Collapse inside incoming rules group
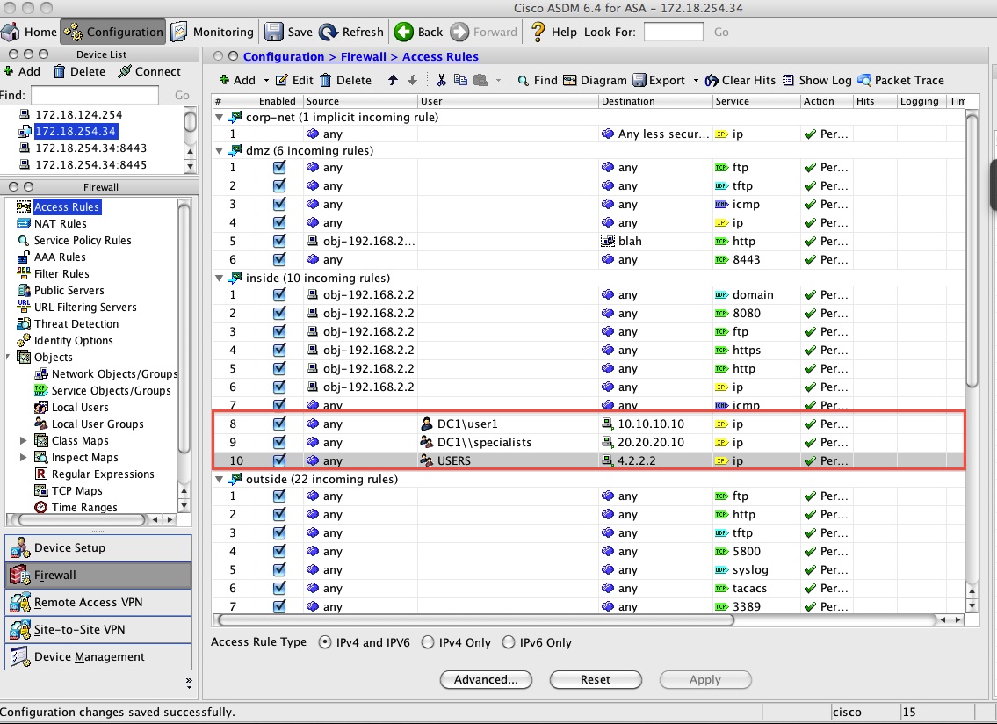The height and width of the screenshot is (724, 997). pyautogui.click(x=220, y=278)
